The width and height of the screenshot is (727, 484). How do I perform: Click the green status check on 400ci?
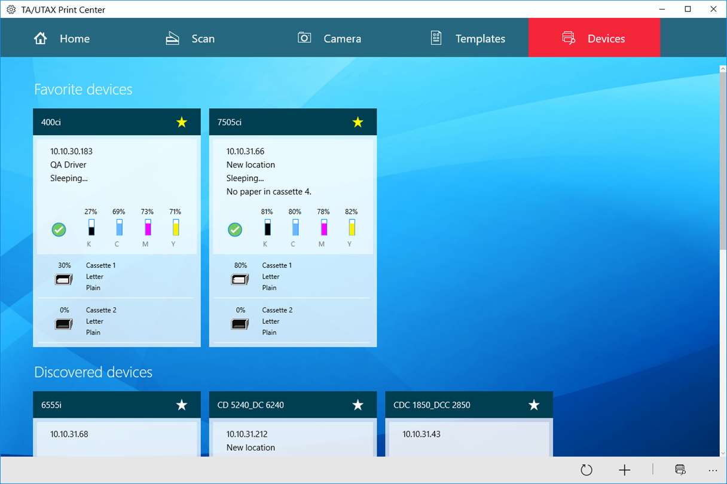[x=59, y=229]
